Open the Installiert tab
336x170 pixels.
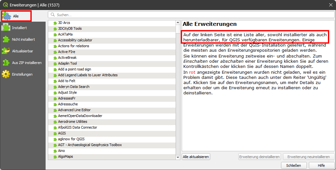point(23,28)
